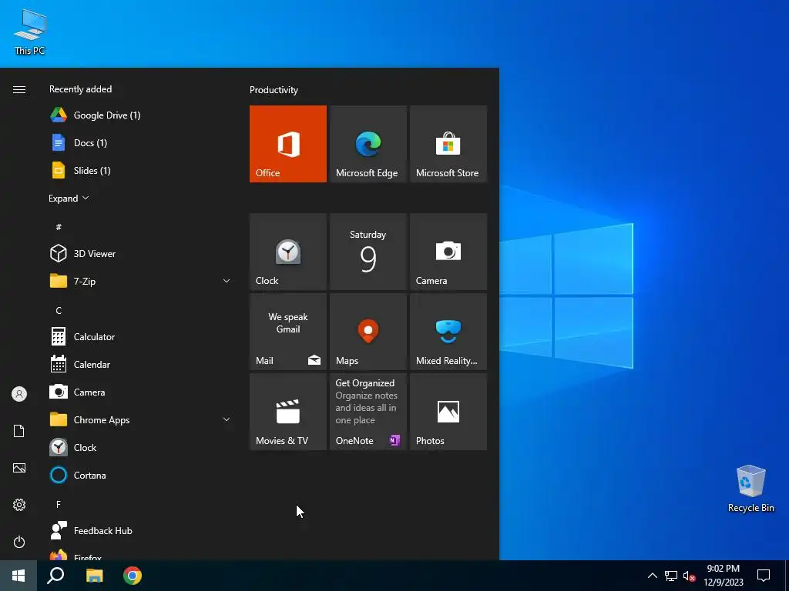This screenshot has width=789, height=591.
Task: Launch the Photos tile
Action: pyautogui.click(x=448, y=412)
